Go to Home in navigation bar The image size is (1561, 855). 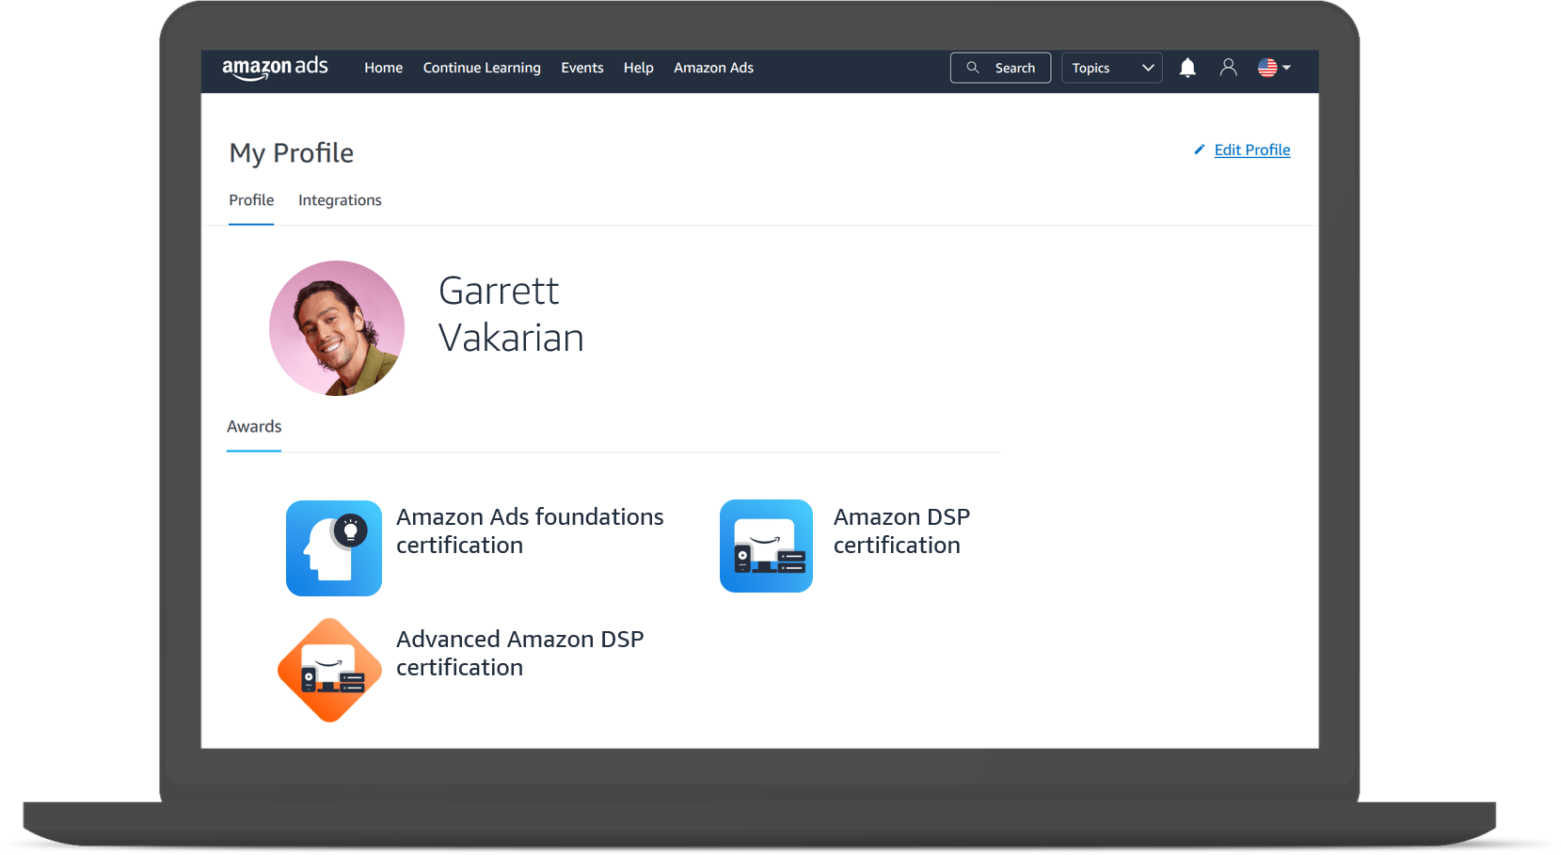[384, 68]
